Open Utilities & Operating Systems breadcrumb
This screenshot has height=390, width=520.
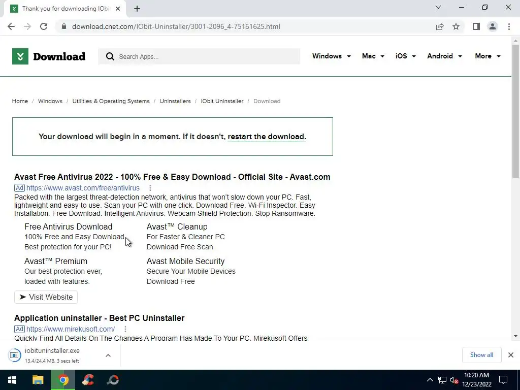(111, 101)
